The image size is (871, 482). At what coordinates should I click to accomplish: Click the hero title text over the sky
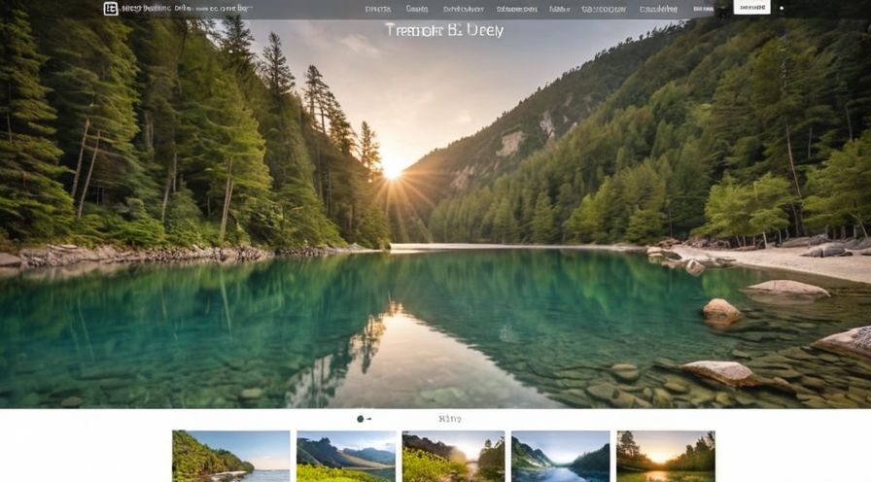444,30
